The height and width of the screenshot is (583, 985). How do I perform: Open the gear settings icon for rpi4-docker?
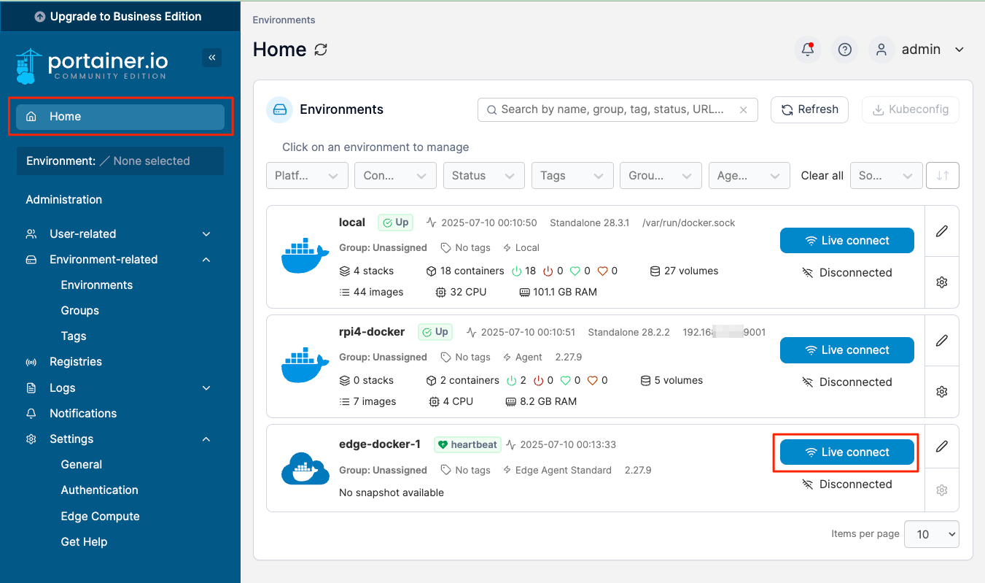tap(942, 392)
